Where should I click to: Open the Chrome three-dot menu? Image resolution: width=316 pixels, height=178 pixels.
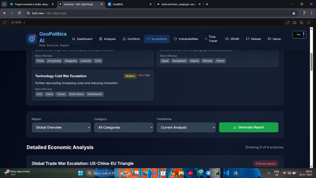tap(311, 13)
